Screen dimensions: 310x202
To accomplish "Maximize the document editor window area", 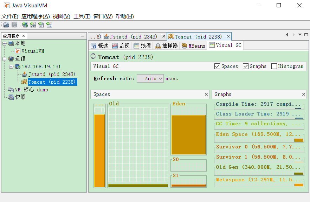I will pyautogui.click(x=306, y=35).
